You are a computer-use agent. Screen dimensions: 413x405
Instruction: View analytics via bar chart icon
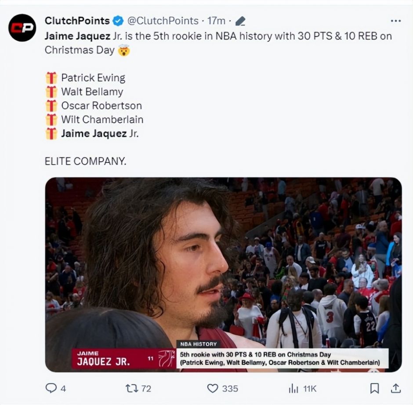293,388
